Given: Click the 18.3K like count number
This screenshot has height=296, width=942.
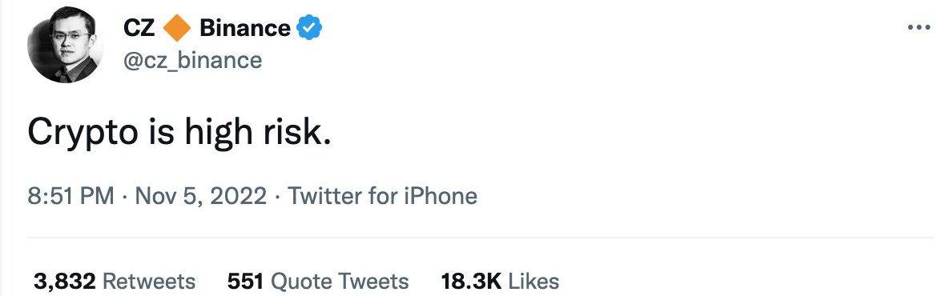Looking at the screenshot, I should click(471, 281).
